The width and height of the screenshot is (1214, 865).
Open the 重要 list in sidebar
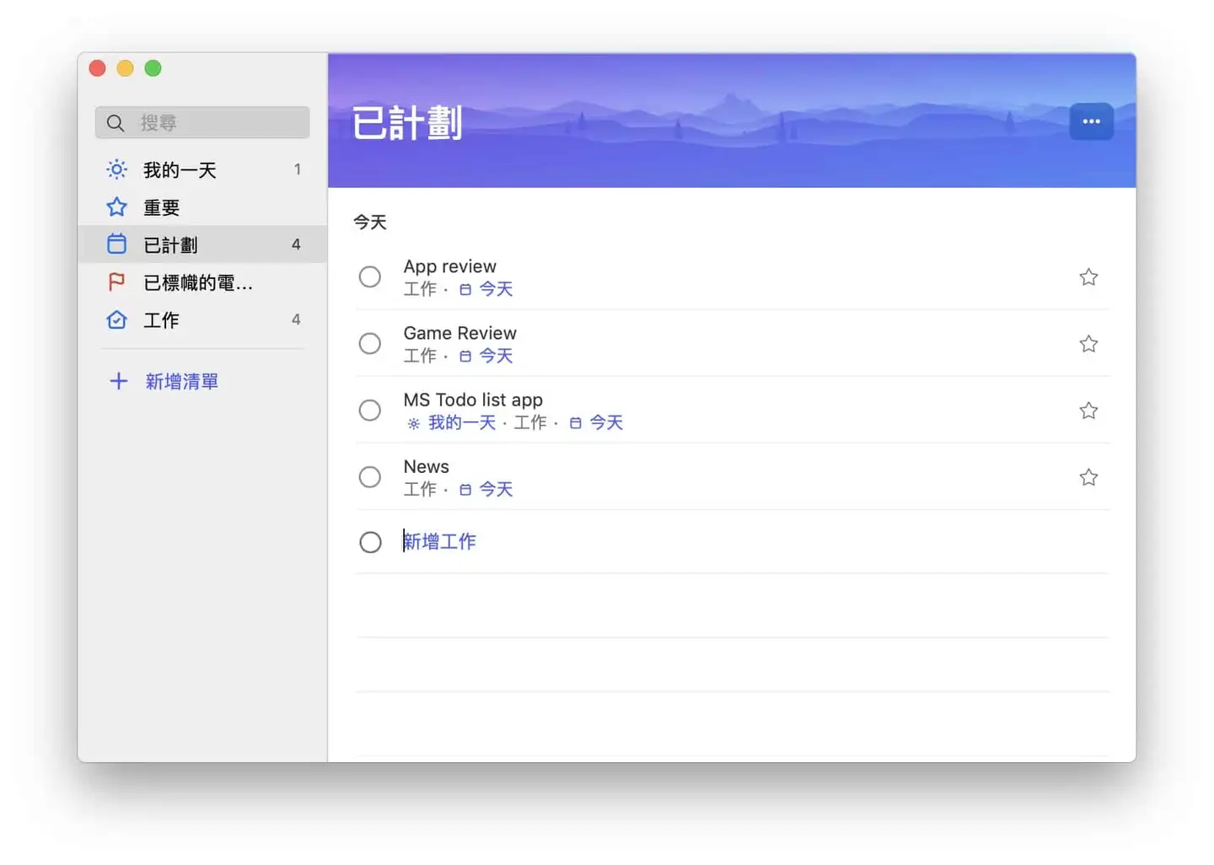click(161, 207)
